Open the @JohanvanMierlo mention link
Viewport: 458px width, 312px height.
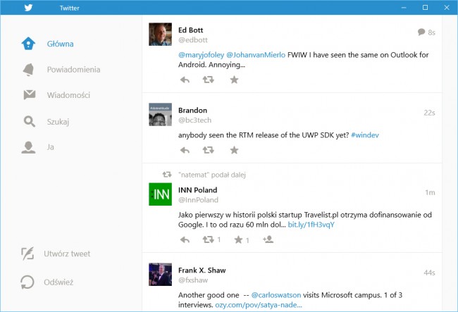tap(256, 55)
